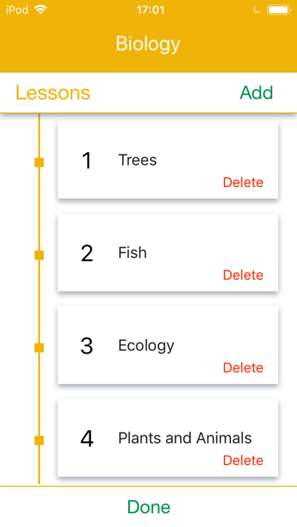The height and width of the screenshot is (527, 297).
Task: Tap the timeline marker beside Ecology lesson
Action: pyautogui.click(x=39, y=348)
